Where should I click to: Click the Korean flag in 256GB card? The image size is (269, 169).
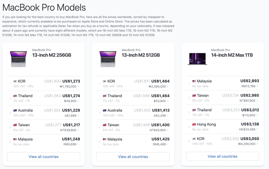point(15,81)
